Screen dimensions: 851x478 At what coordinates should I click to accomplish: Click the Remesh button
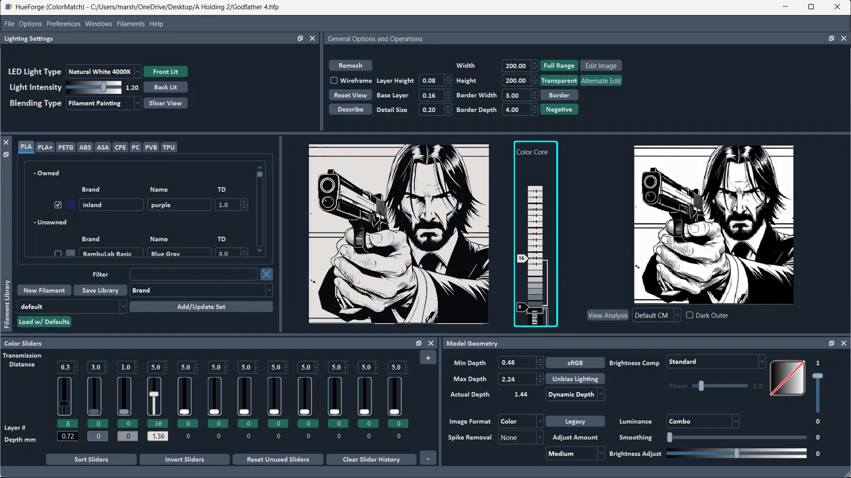[351, 66]
